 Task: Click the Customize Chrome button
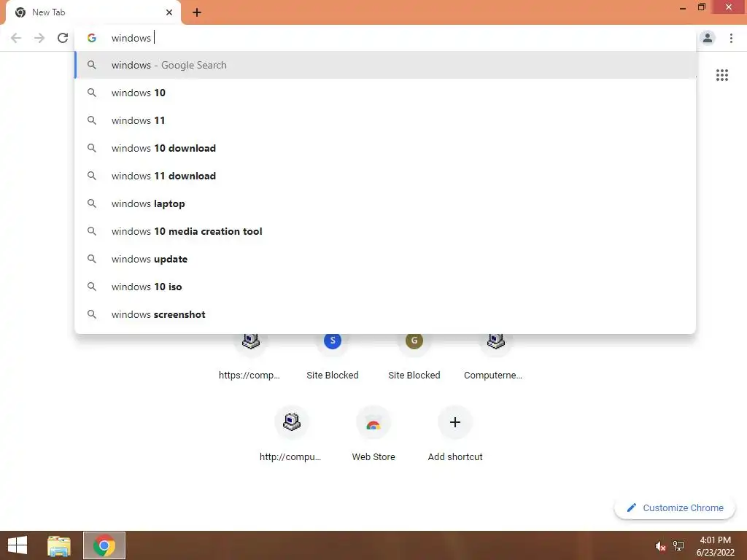coord(675,508)
